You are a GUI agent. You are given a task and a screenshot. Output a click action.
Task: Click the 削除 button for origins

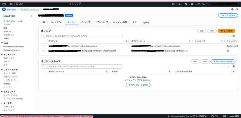[x=212, y=31]
